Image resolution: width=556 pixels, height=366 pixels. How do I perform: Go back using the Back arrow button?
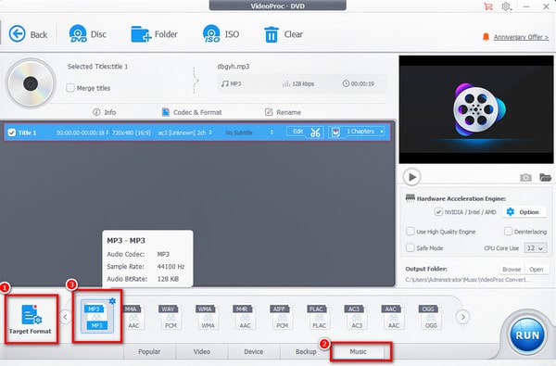[x=28, y=34]
